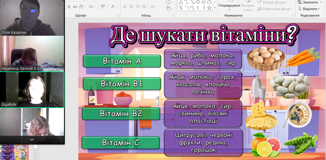326x160 pixels.
Task: Launch the Малювання dialog box launcher
Action: pyautogui.click(x=293, y=15)
